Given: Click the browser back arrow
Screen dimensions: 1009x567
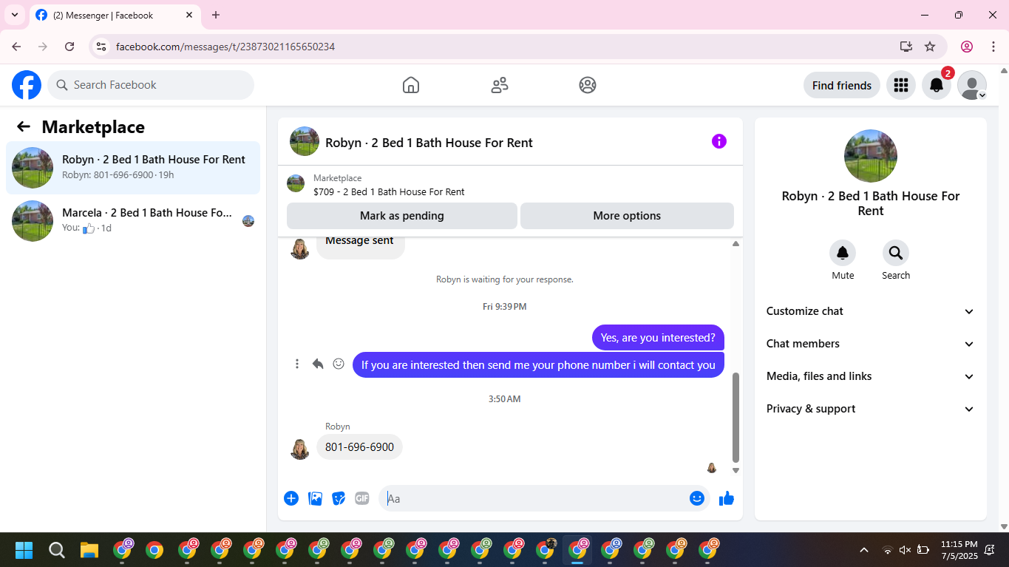Looking at the screenshot, I should (16, 47).
